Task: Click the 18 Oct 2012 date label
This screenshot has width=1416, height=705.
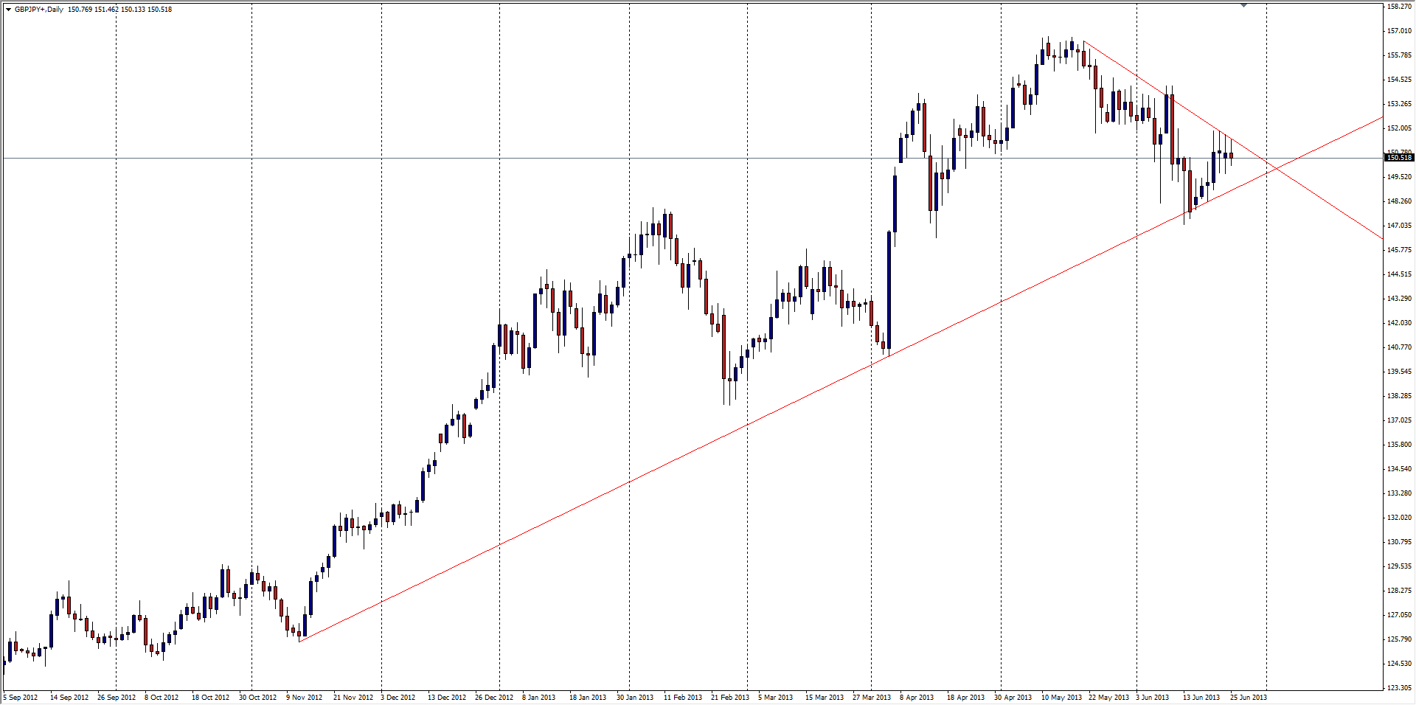Action: pos(210,698)
